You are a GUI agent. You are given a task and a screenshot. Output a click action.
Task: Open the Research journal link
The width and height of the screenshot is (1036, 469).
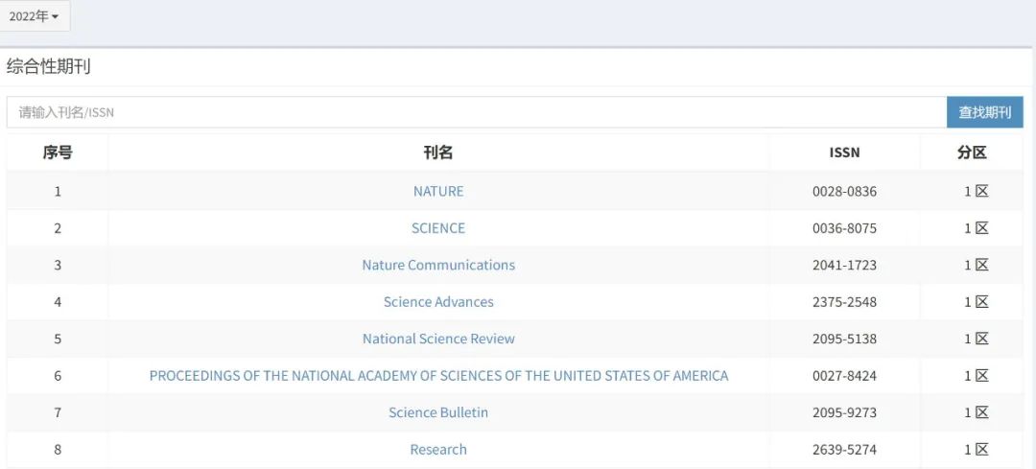pos(438,450)
